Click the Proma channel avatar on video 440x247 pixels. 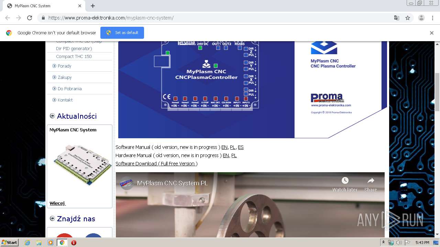(x=126, y=183)
